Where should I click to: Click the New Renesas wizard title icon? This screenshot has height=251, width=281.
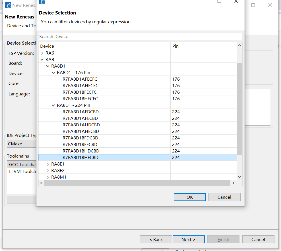tap(8, 5)
